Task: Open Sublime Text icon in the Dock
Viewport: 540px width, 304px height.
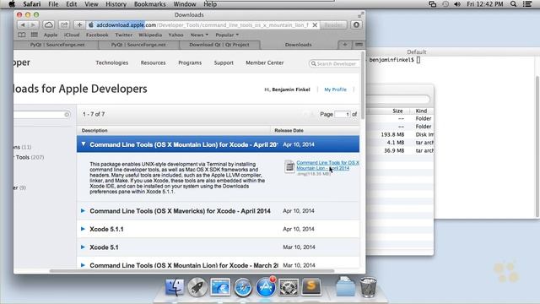Action: 311,287
